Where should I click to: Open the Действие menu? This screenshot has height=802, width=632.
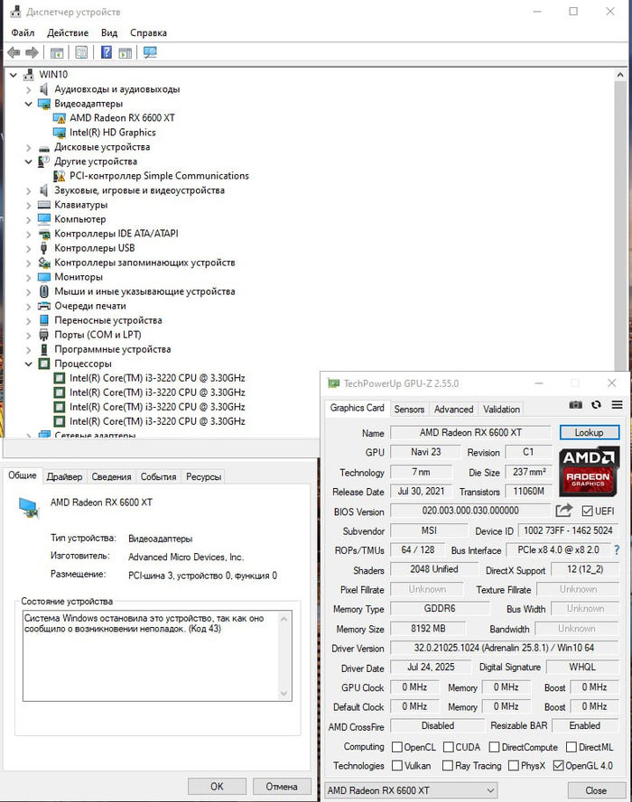68,32
